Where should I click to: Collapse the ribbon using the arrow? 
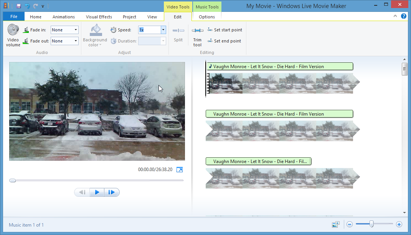click(x=396, y=16)
